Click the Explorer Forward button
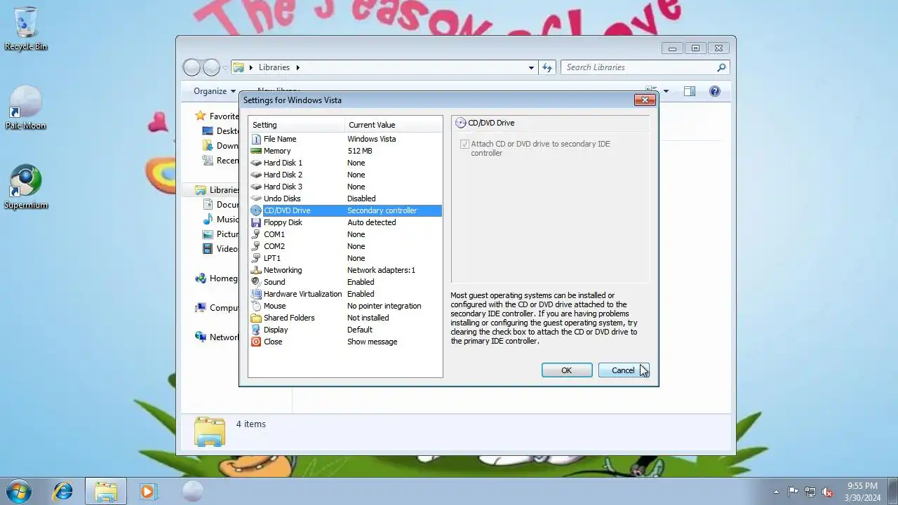 [x=211, y=67]
